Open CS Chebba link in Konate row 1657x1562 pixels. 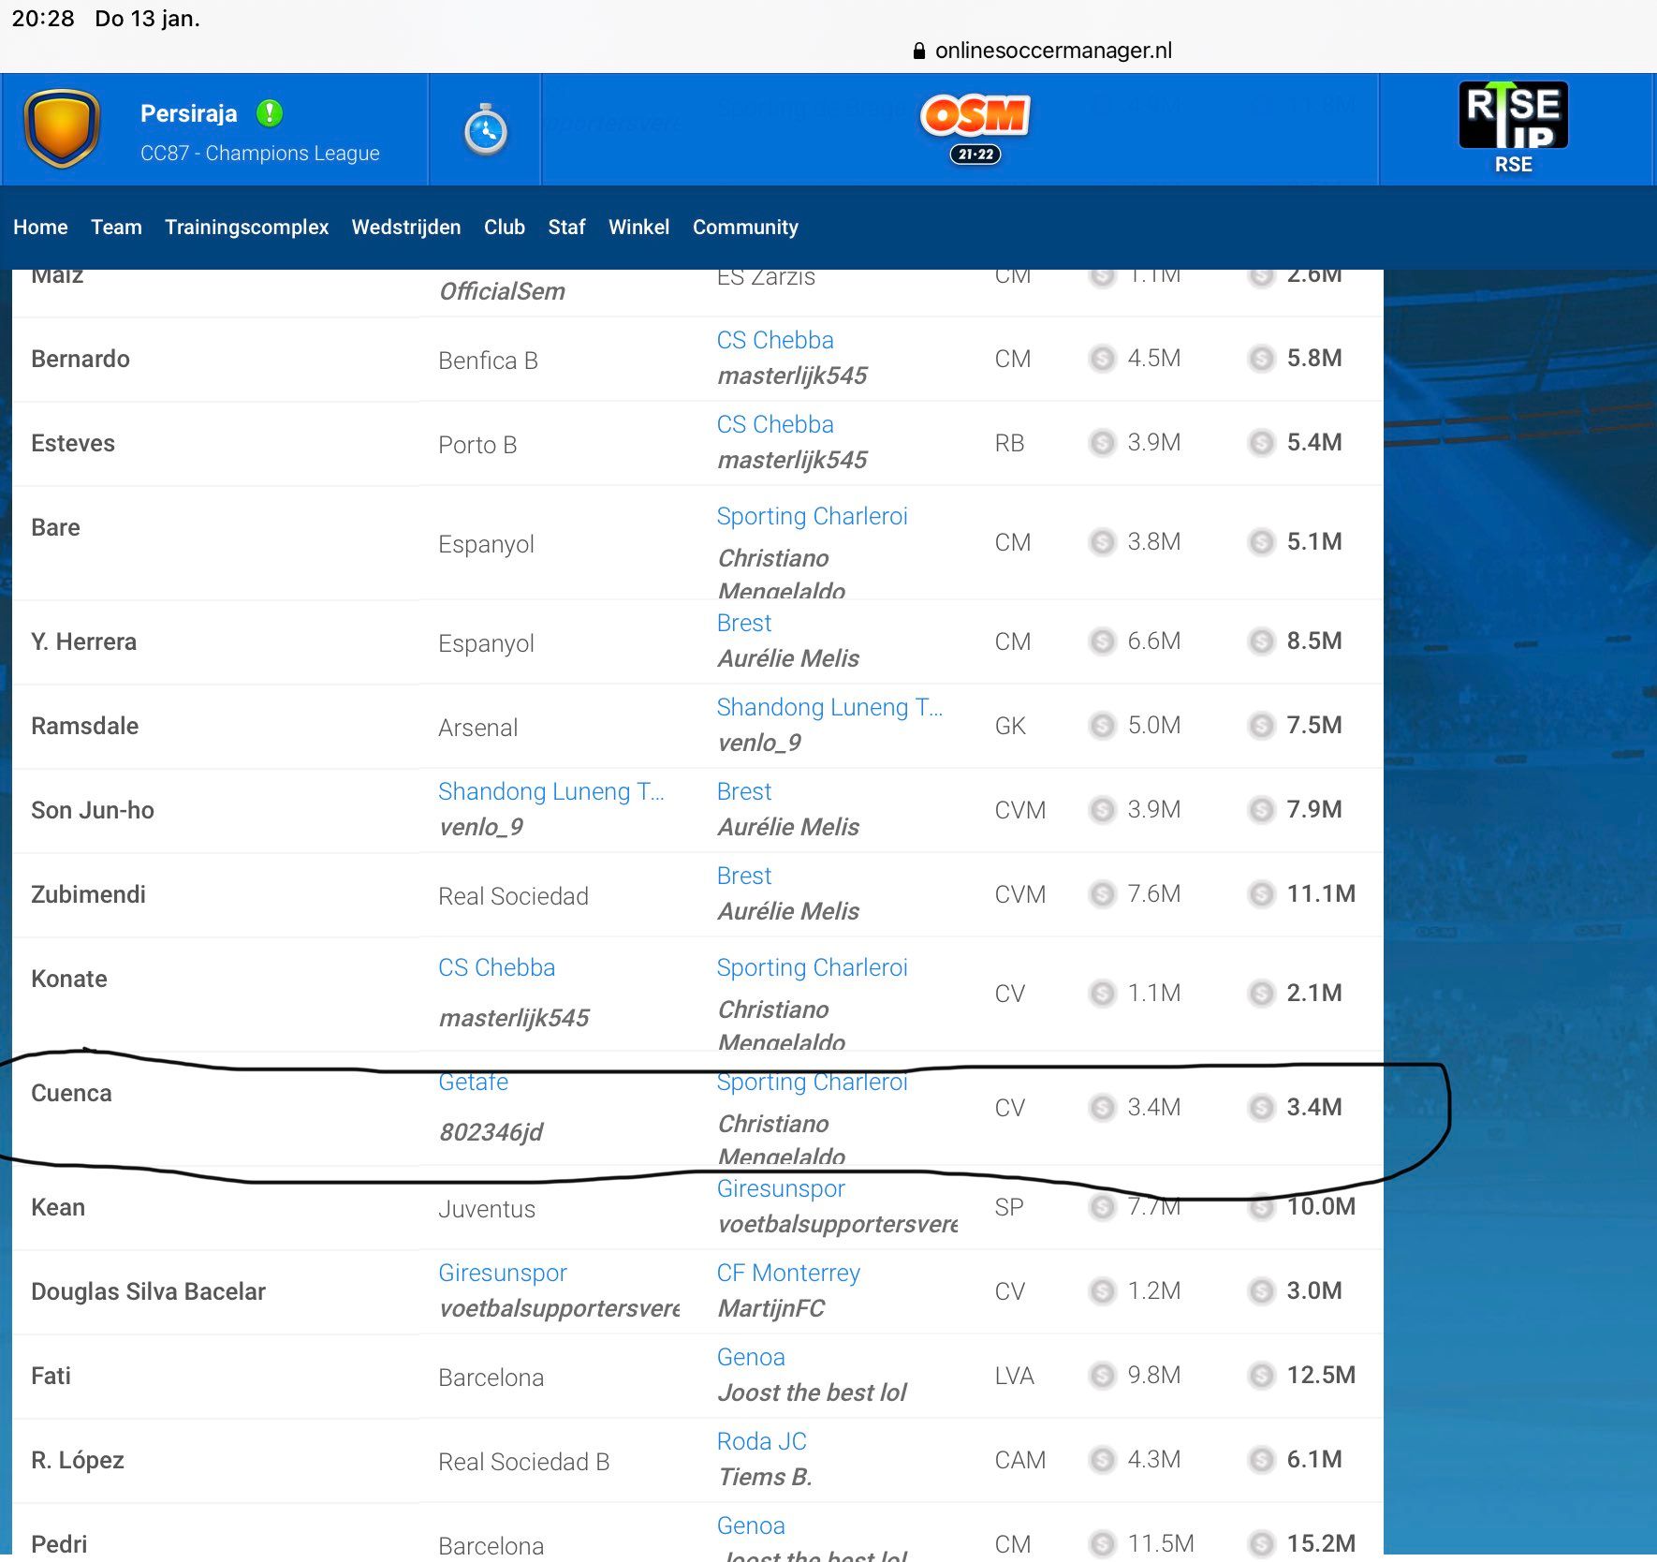point(497,967)
